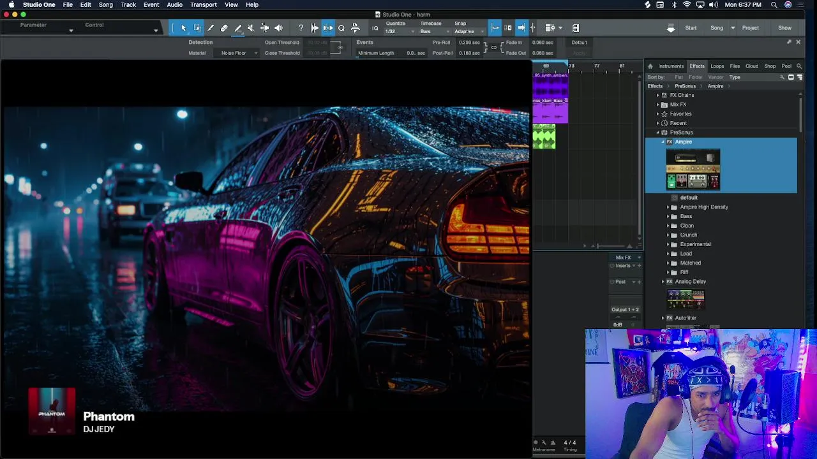Switch to the Loops browser tab
Viewport: 817px width, 459px height.
(x=717, y=66)
